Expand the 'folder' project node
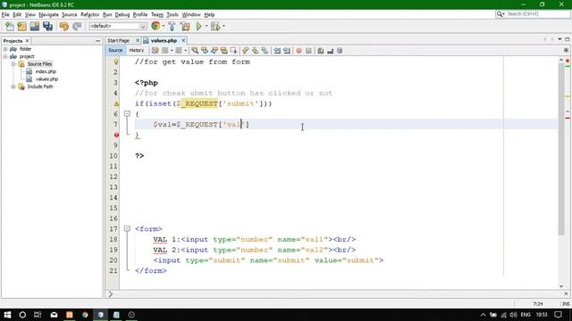The height and width of the screenshot is (321, 572). pos(5,49)
